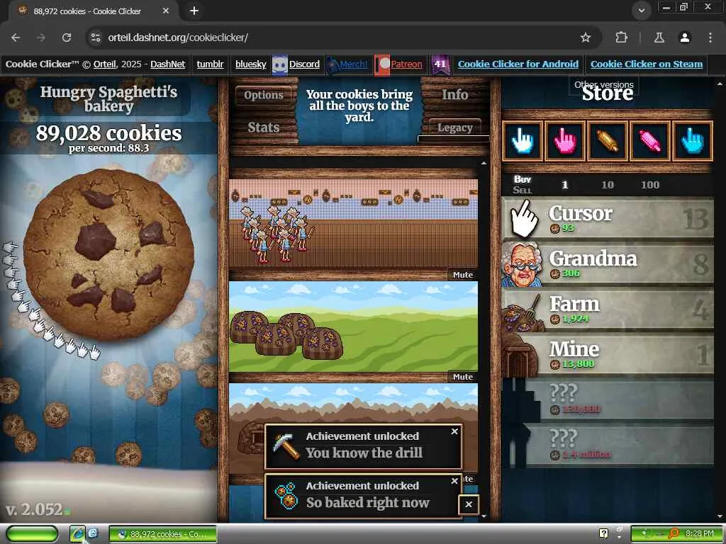Purchase a Grandma building
The height and width of the screenshot is (544, 726).
pos(608,263)
